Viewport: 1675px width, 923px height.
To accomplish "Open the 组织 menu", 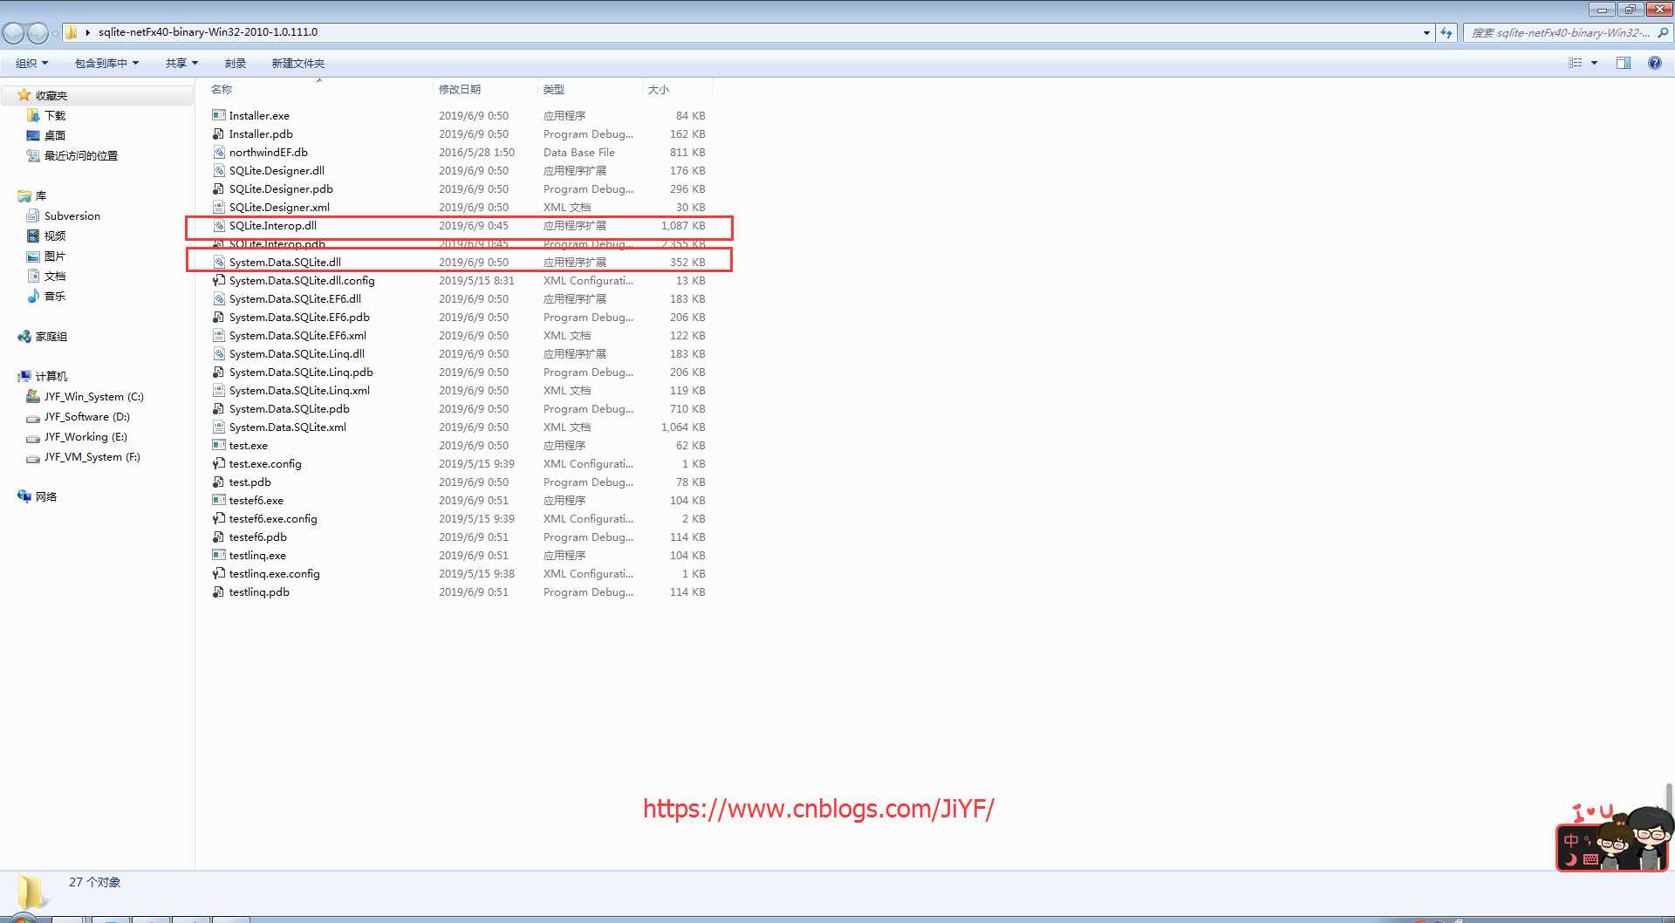I will click(31, 63).
